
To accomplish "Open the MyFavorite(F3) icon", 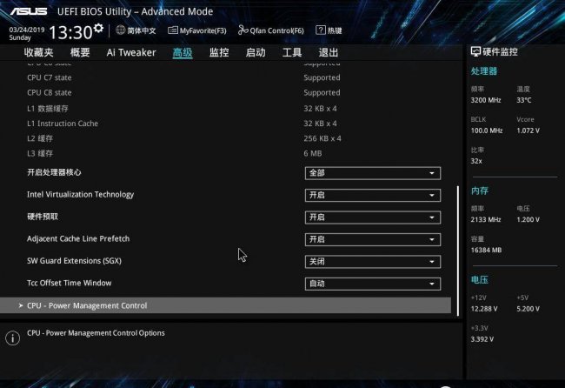I will tap(173, 30).
